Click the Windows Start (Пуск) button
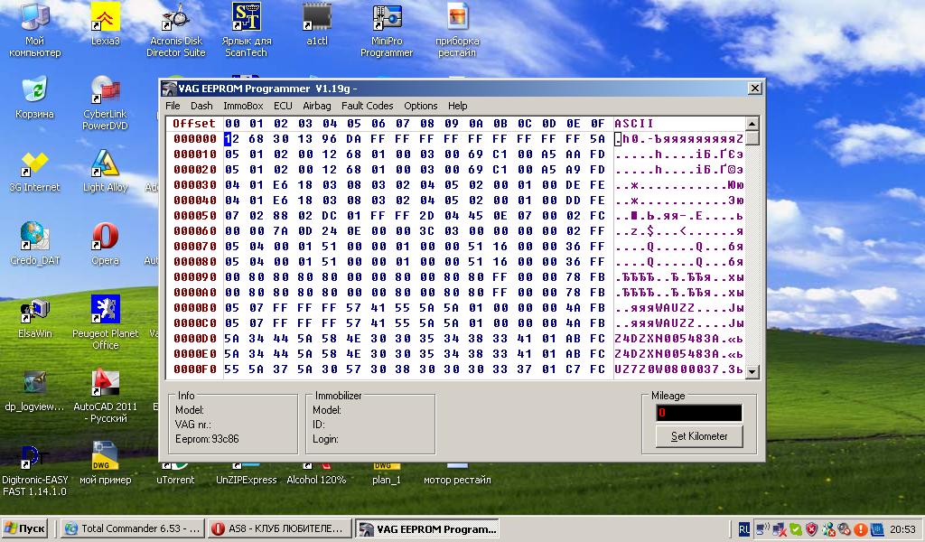Image resolution: width=925 pixels, height=542 pixels. pos(26,528)
